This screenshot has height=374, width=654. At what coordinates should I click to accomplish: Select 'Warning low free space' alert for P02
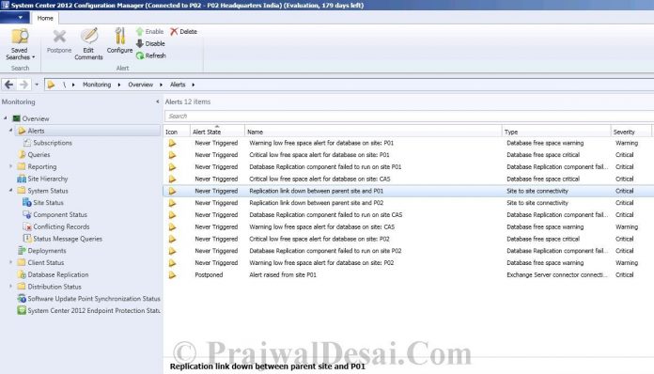(409, 263)
